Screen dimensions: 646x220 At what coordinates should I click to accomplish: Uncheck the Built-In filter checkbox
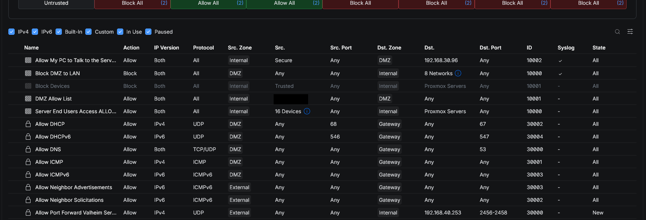(x=59, y=32)
